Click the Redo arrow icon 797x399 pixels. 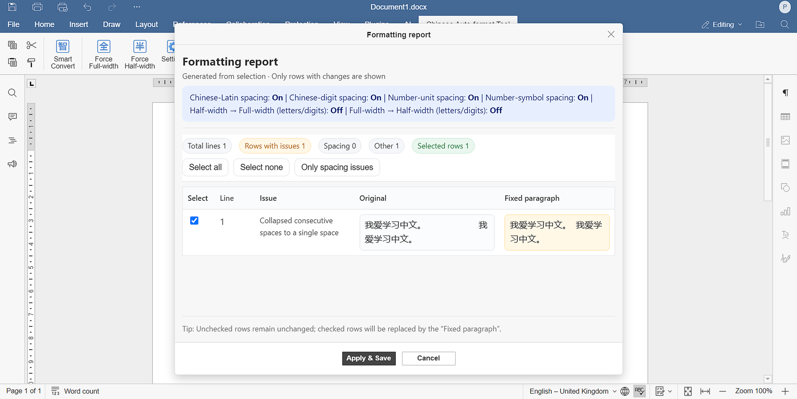[x=112, y=7]
